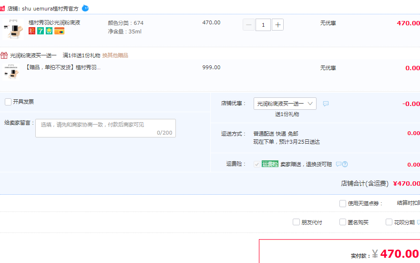Image resolution: width=420 pixels, height=263 pixels.
Task: Click the 满1件送1份礼物 text
Action: coord(82,55)
